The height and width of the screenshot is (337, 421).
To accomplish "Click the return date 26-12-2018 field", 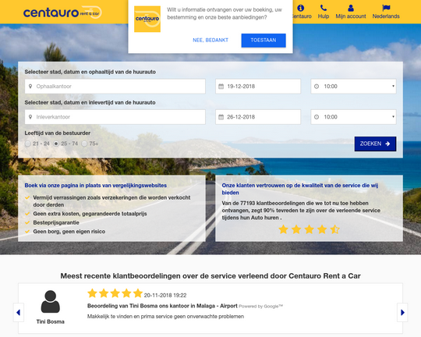I will tap(258, 117).
